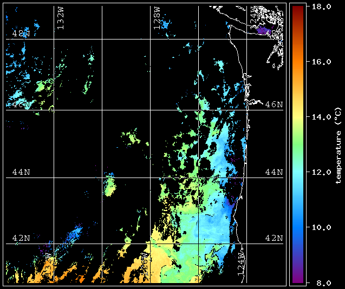Click the right 44N latitude label
345x289 pixels.
click(274, 172)
